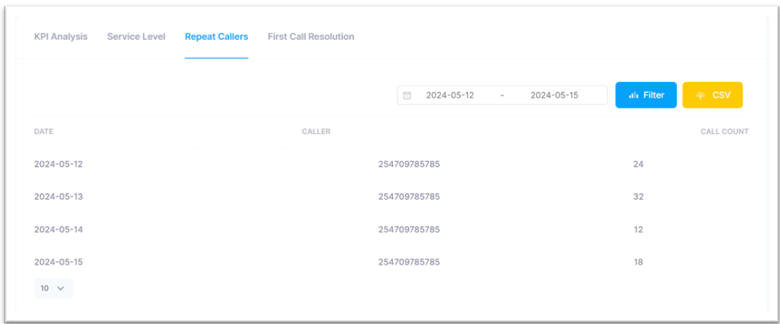
Task: Go to First Call Resolution tab
Action: pos(311,37)
